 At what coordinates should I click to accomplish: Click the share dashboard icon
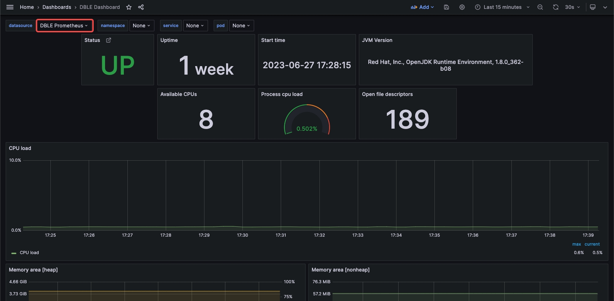pos(141,7)
